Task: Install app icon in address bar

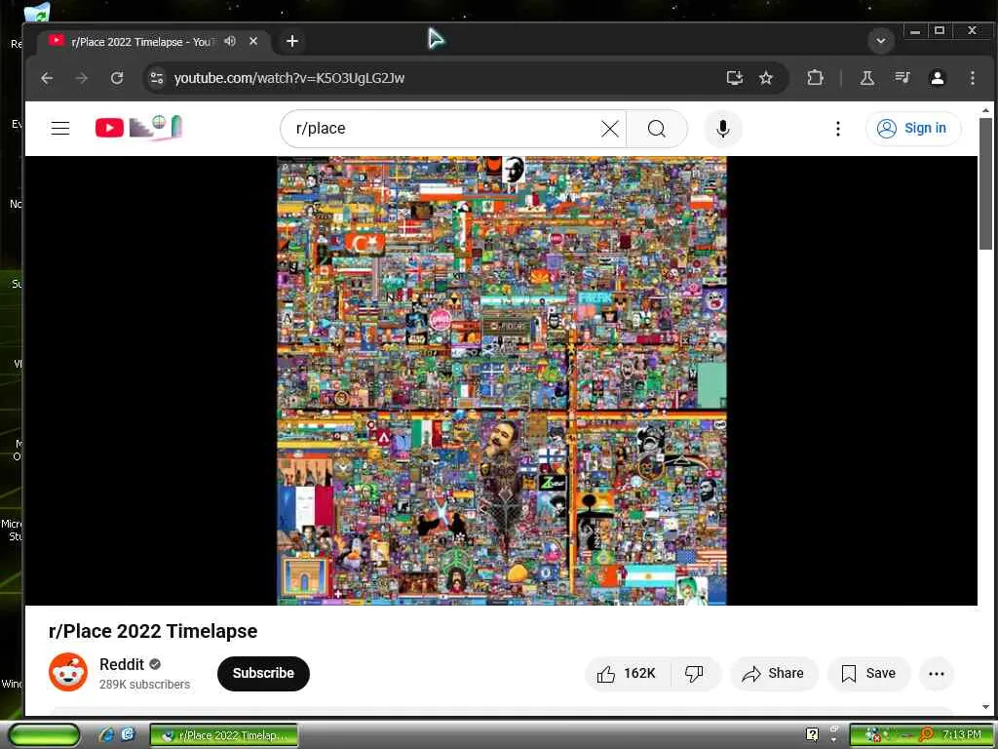Action: coord(735,78)
